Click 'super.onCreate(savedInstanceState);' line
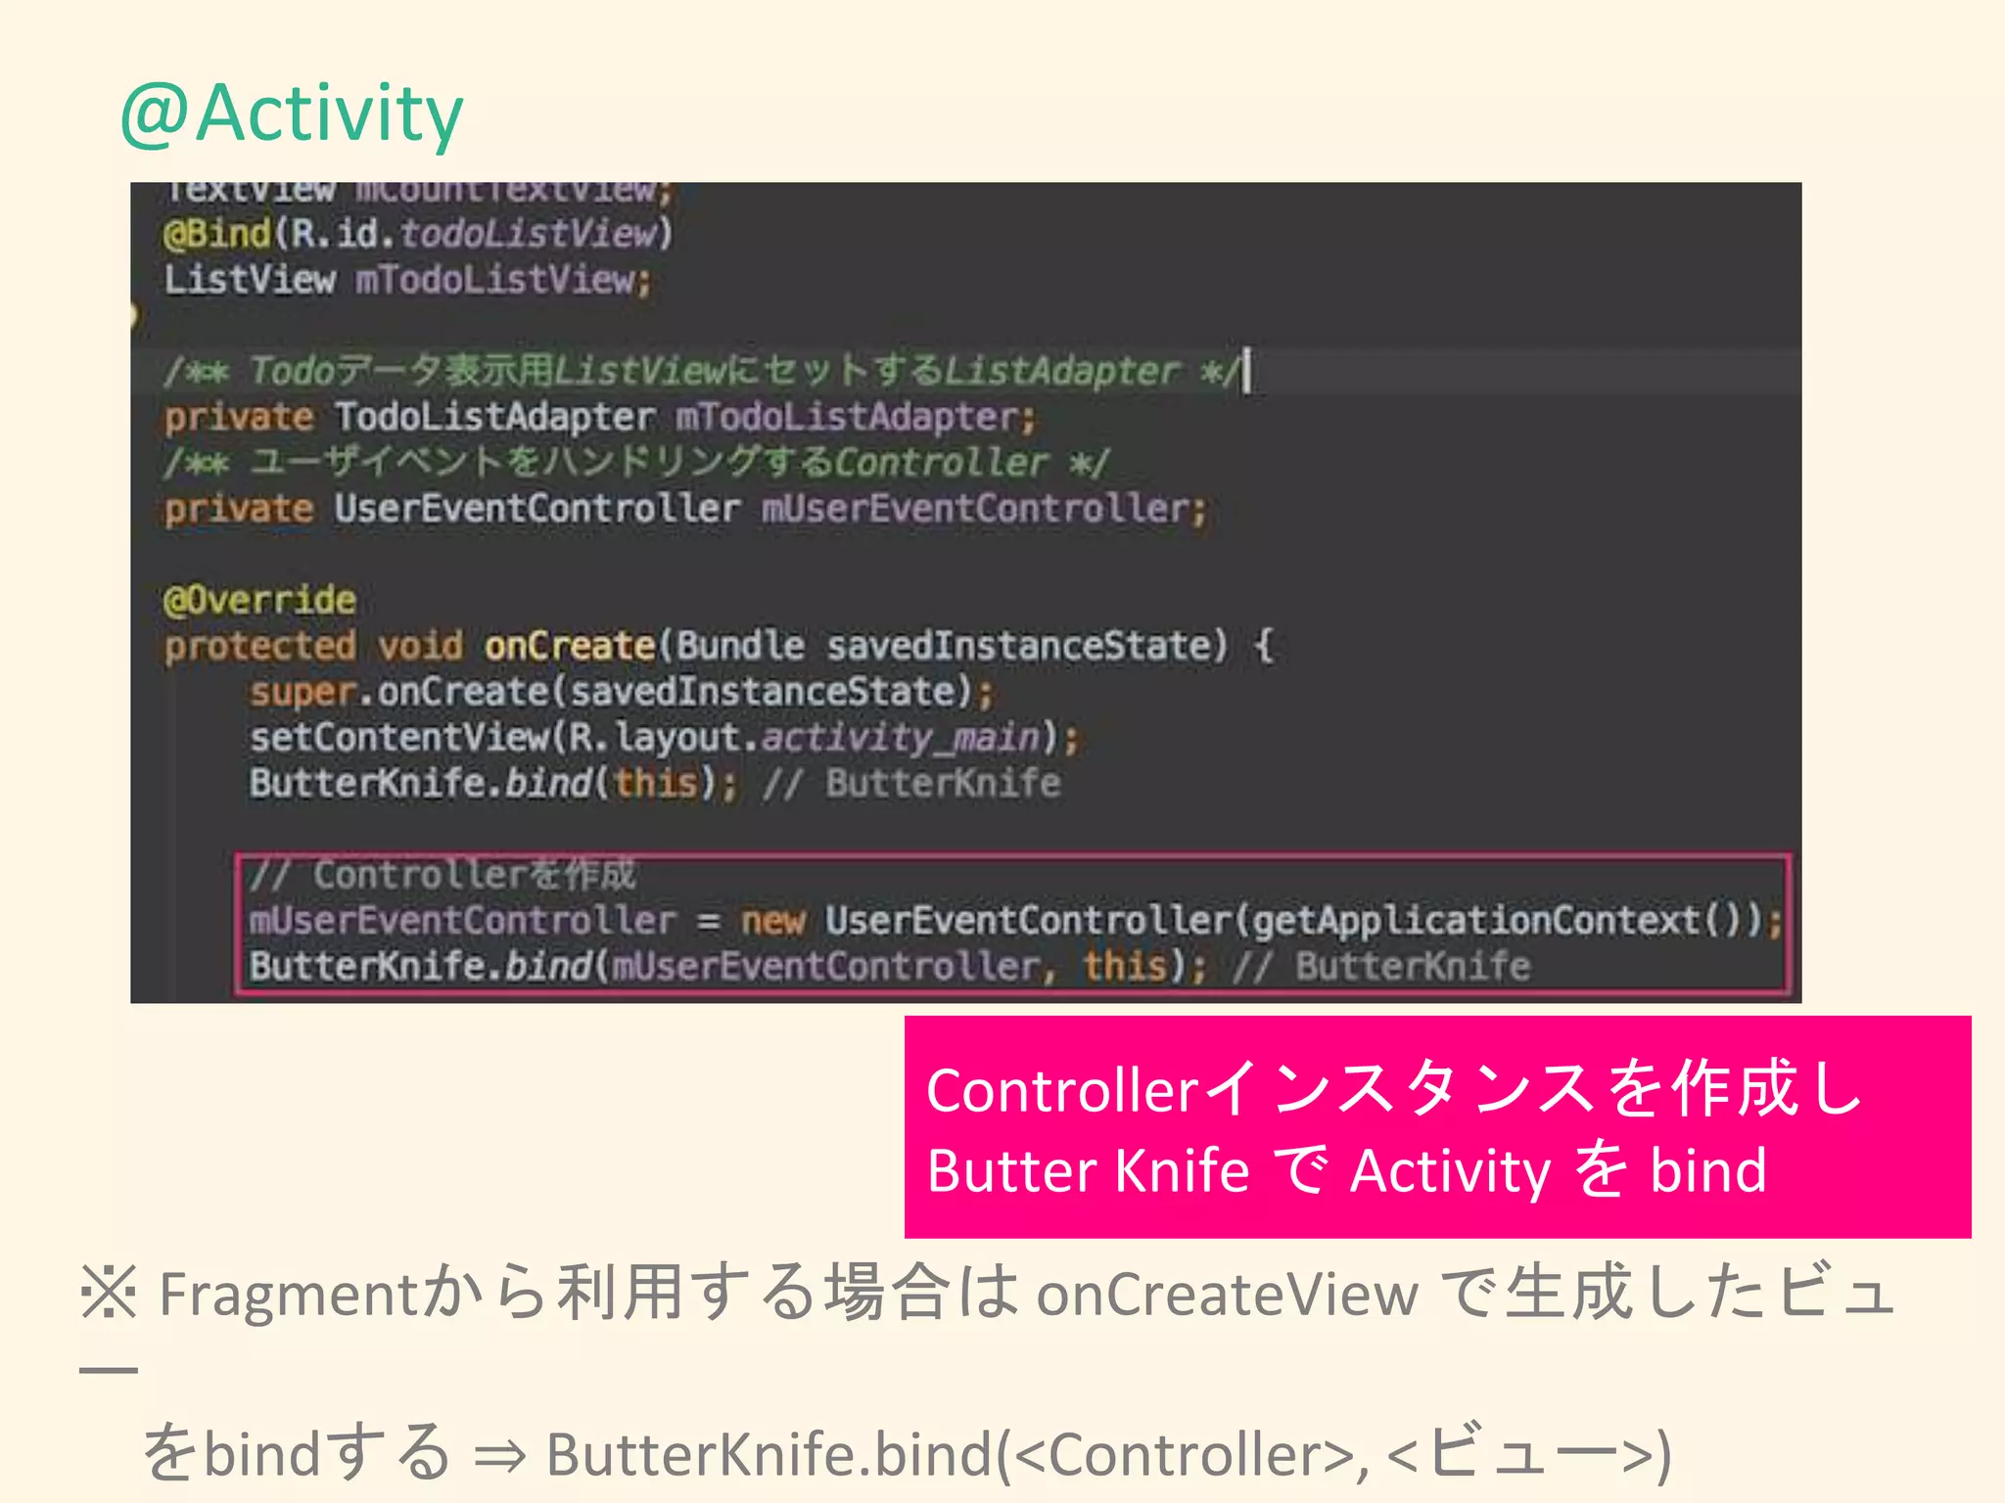 tap(622, 692)
